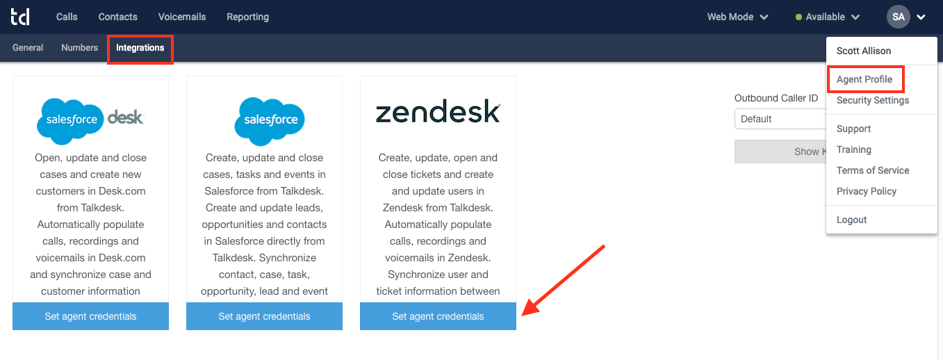Open the Available status dropdown

[x=827, y=17]
